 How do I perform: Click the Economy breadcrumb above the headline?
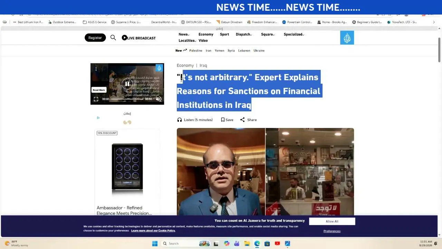[185, 65]
